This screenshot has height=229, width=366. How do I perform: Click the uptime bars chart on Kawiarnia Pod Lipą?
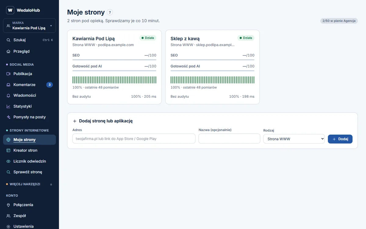point(114,80)
